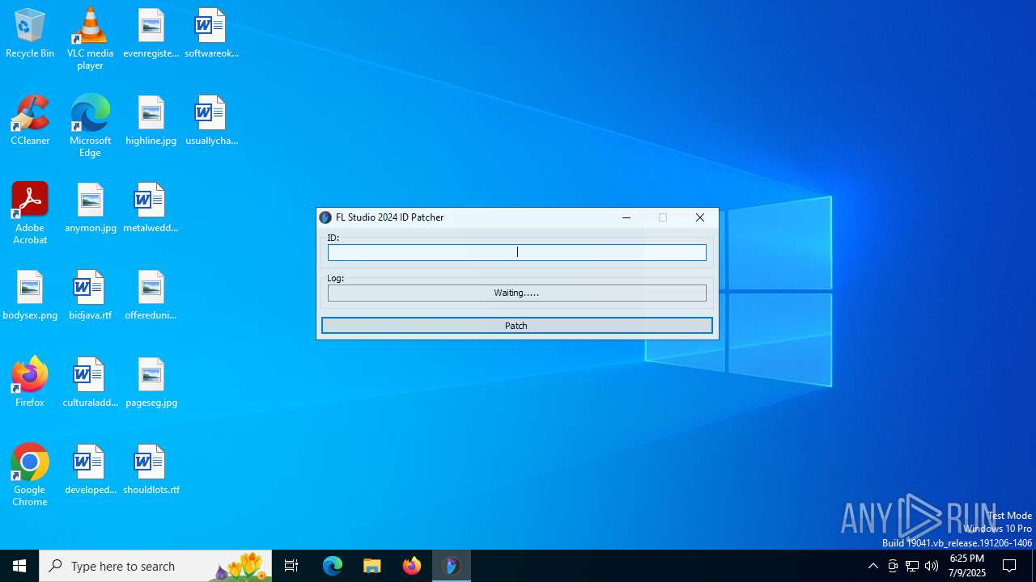Open the Windows Start menu
This screenshot has width=1036, height=582.
coord(19,566)
